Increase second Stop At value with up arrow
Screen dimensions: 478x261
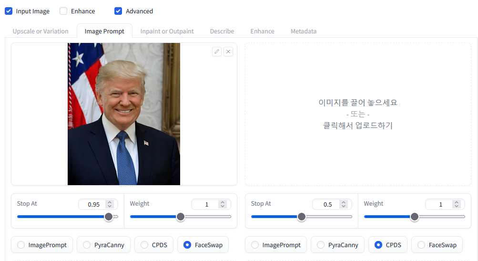tap(344, 202)
